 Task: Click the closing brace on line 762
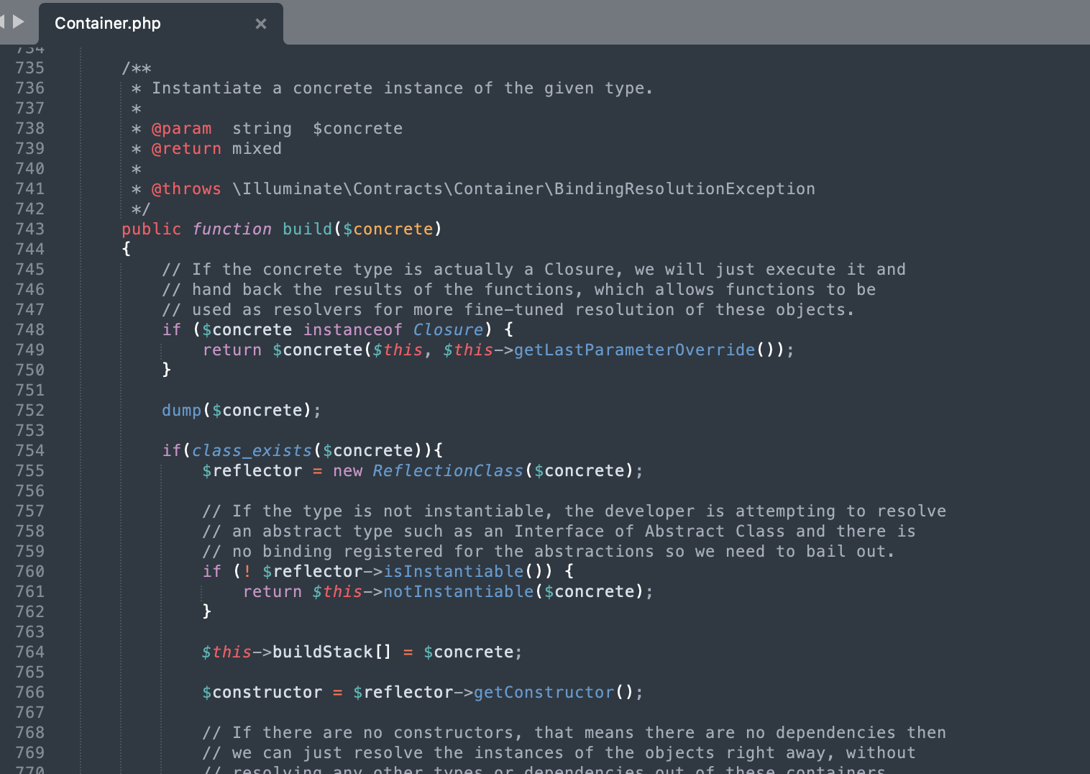point(207,611)
